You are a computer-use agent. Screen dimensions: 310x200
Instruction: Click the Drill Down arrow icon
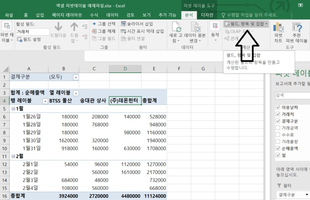pos(58,27)
